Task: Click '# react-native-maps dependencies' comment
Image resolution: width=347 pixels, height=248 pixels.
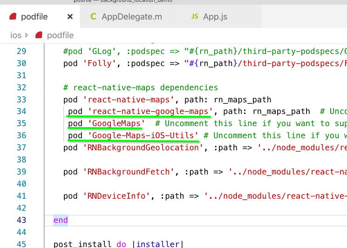Action: pos(141,87)
